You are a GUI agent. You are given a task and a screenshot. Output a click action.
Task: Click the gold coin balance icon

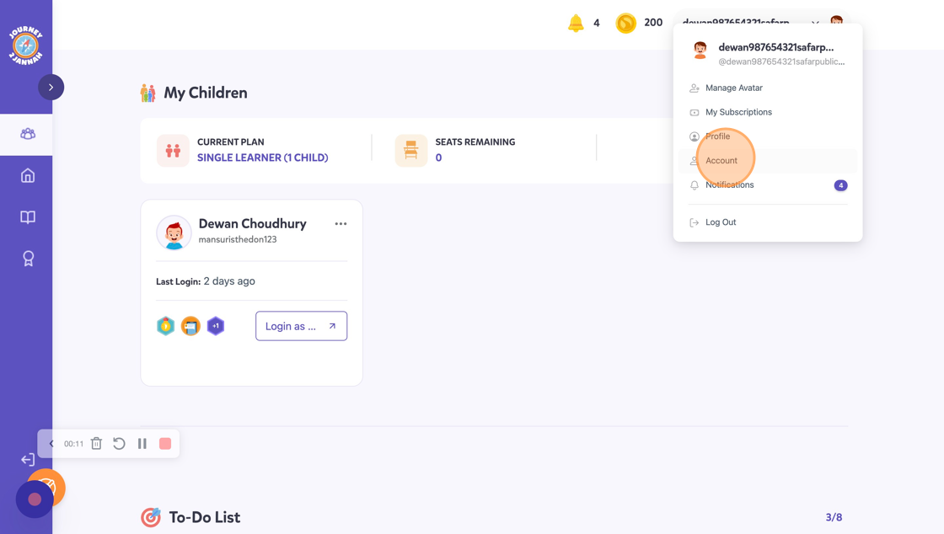click(625, 23)
